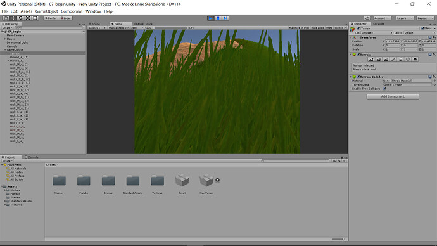Pick Material object selector circle
The width and height of the screenshot is (437, 246).
click(434, 81)
